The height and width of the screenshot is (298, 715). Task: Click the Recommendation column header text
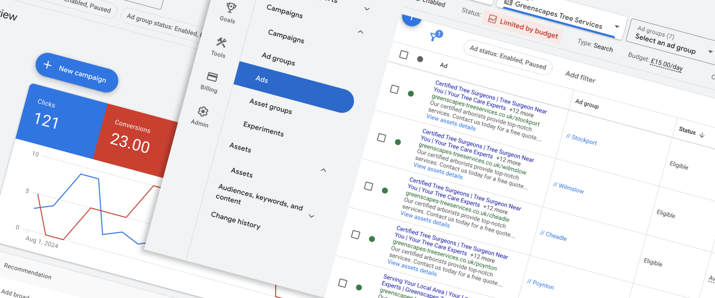(28, 271)
